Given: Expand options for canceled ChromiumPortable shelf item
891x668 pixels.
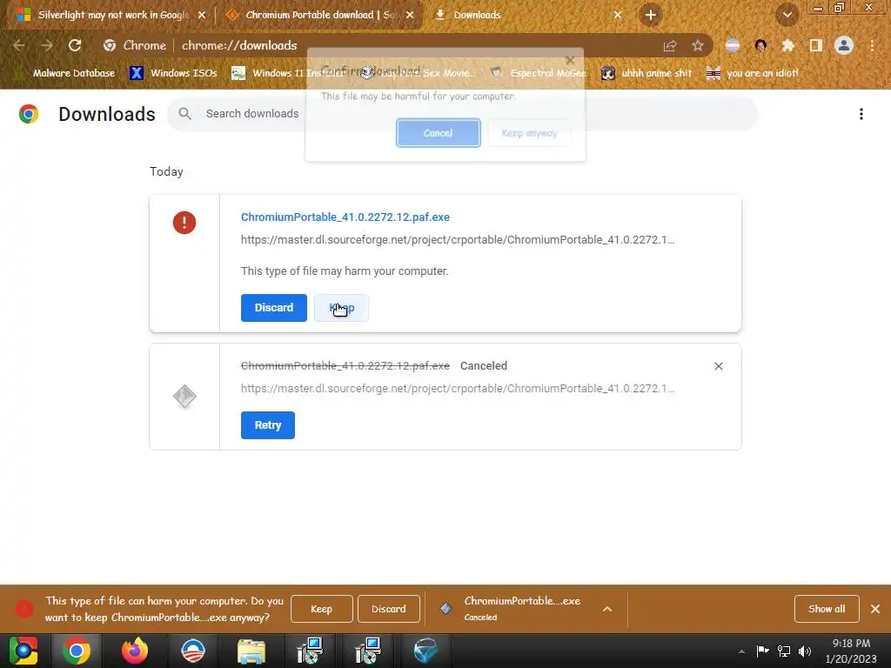Looking at the screenshot, I should pyautogui.click(x=607, y=609).
